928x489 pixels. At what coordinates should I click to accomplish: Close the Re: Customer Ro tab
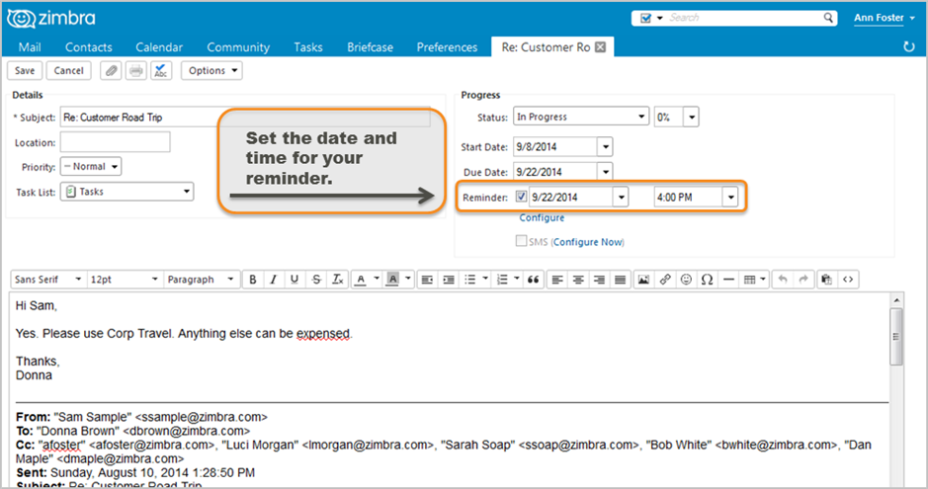(x=600, y=47)
